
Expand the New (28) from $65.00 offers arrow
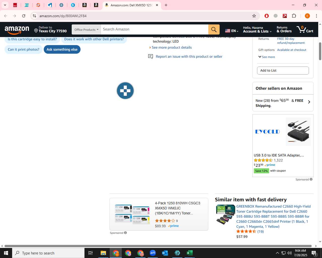[x=309, y=102]
